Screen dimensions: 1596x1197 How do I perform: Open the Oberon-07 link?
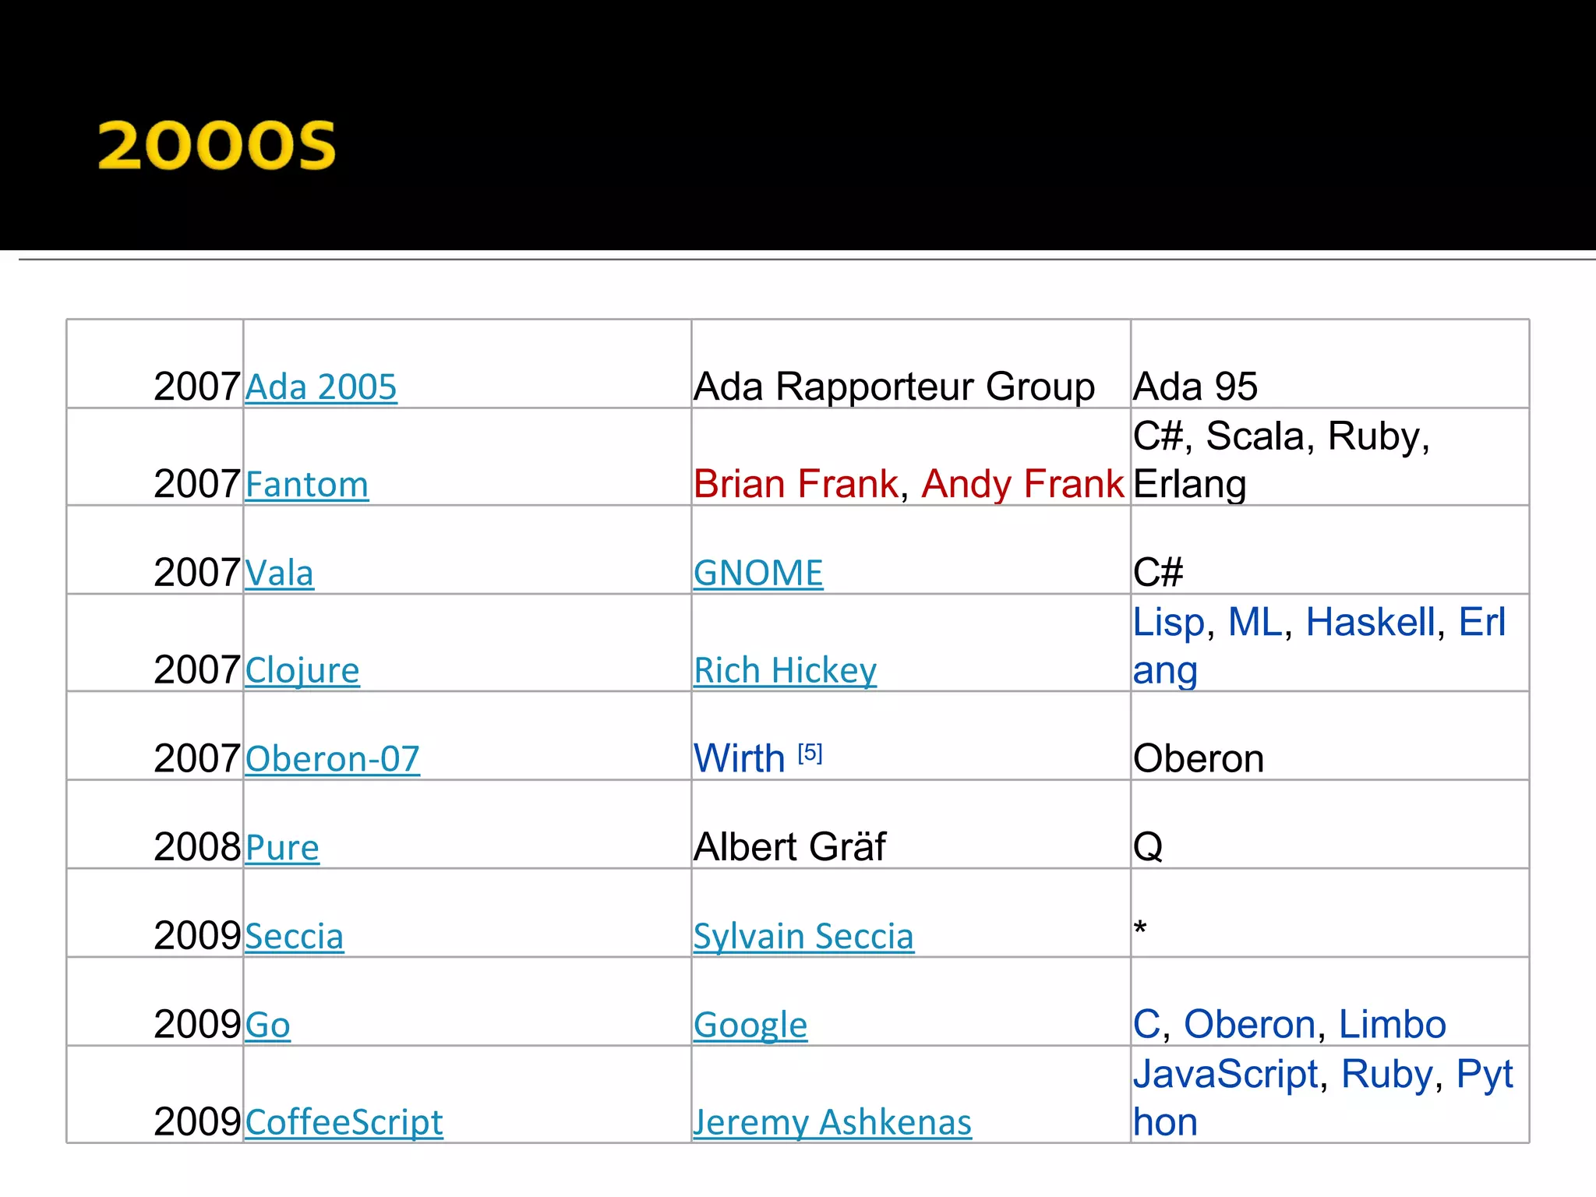(x=333, y=759)
